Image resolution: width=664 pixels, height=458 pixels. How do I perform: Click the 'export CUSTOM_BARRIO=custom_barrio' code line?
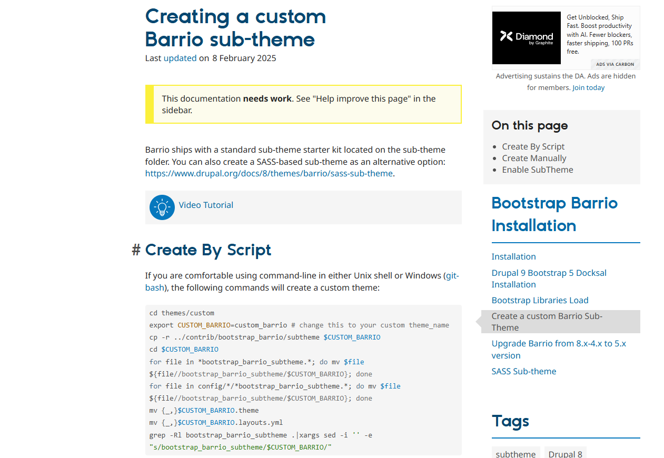(299, 325)
